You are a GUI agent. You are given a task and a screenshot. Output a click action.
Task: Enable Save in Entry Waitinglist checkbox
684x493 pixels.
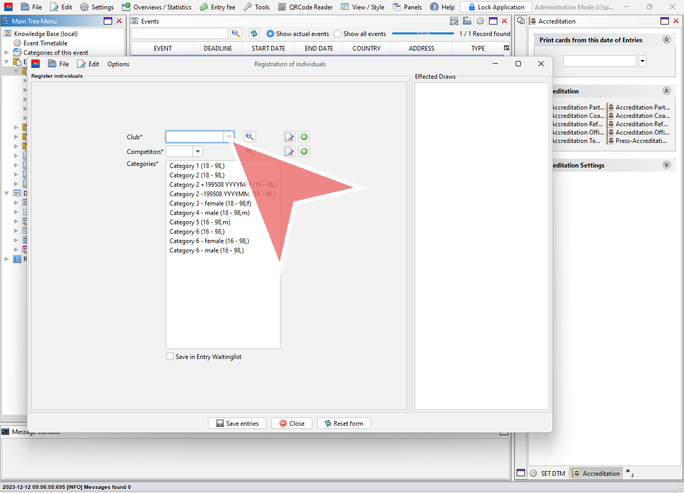tap(170, 357)
